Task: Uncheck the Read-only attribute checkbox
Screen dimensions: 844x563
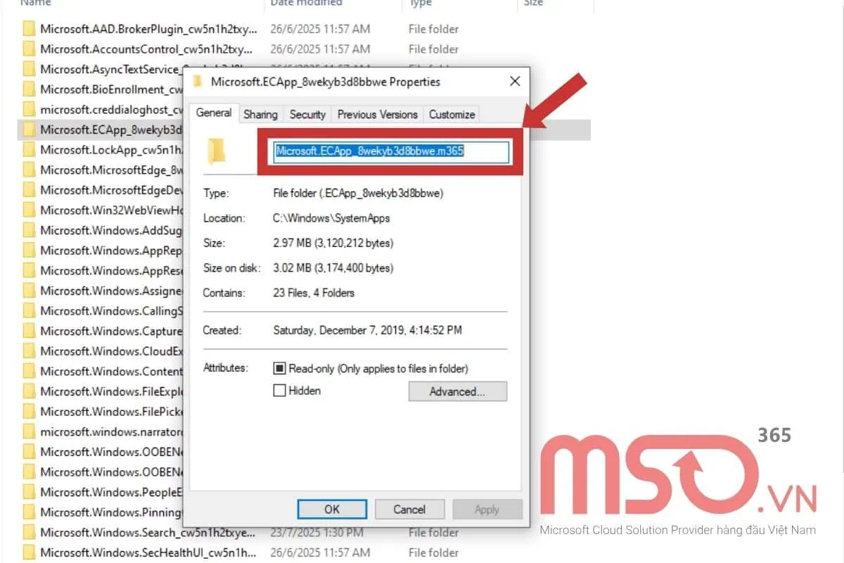Action: pos(281,368)
